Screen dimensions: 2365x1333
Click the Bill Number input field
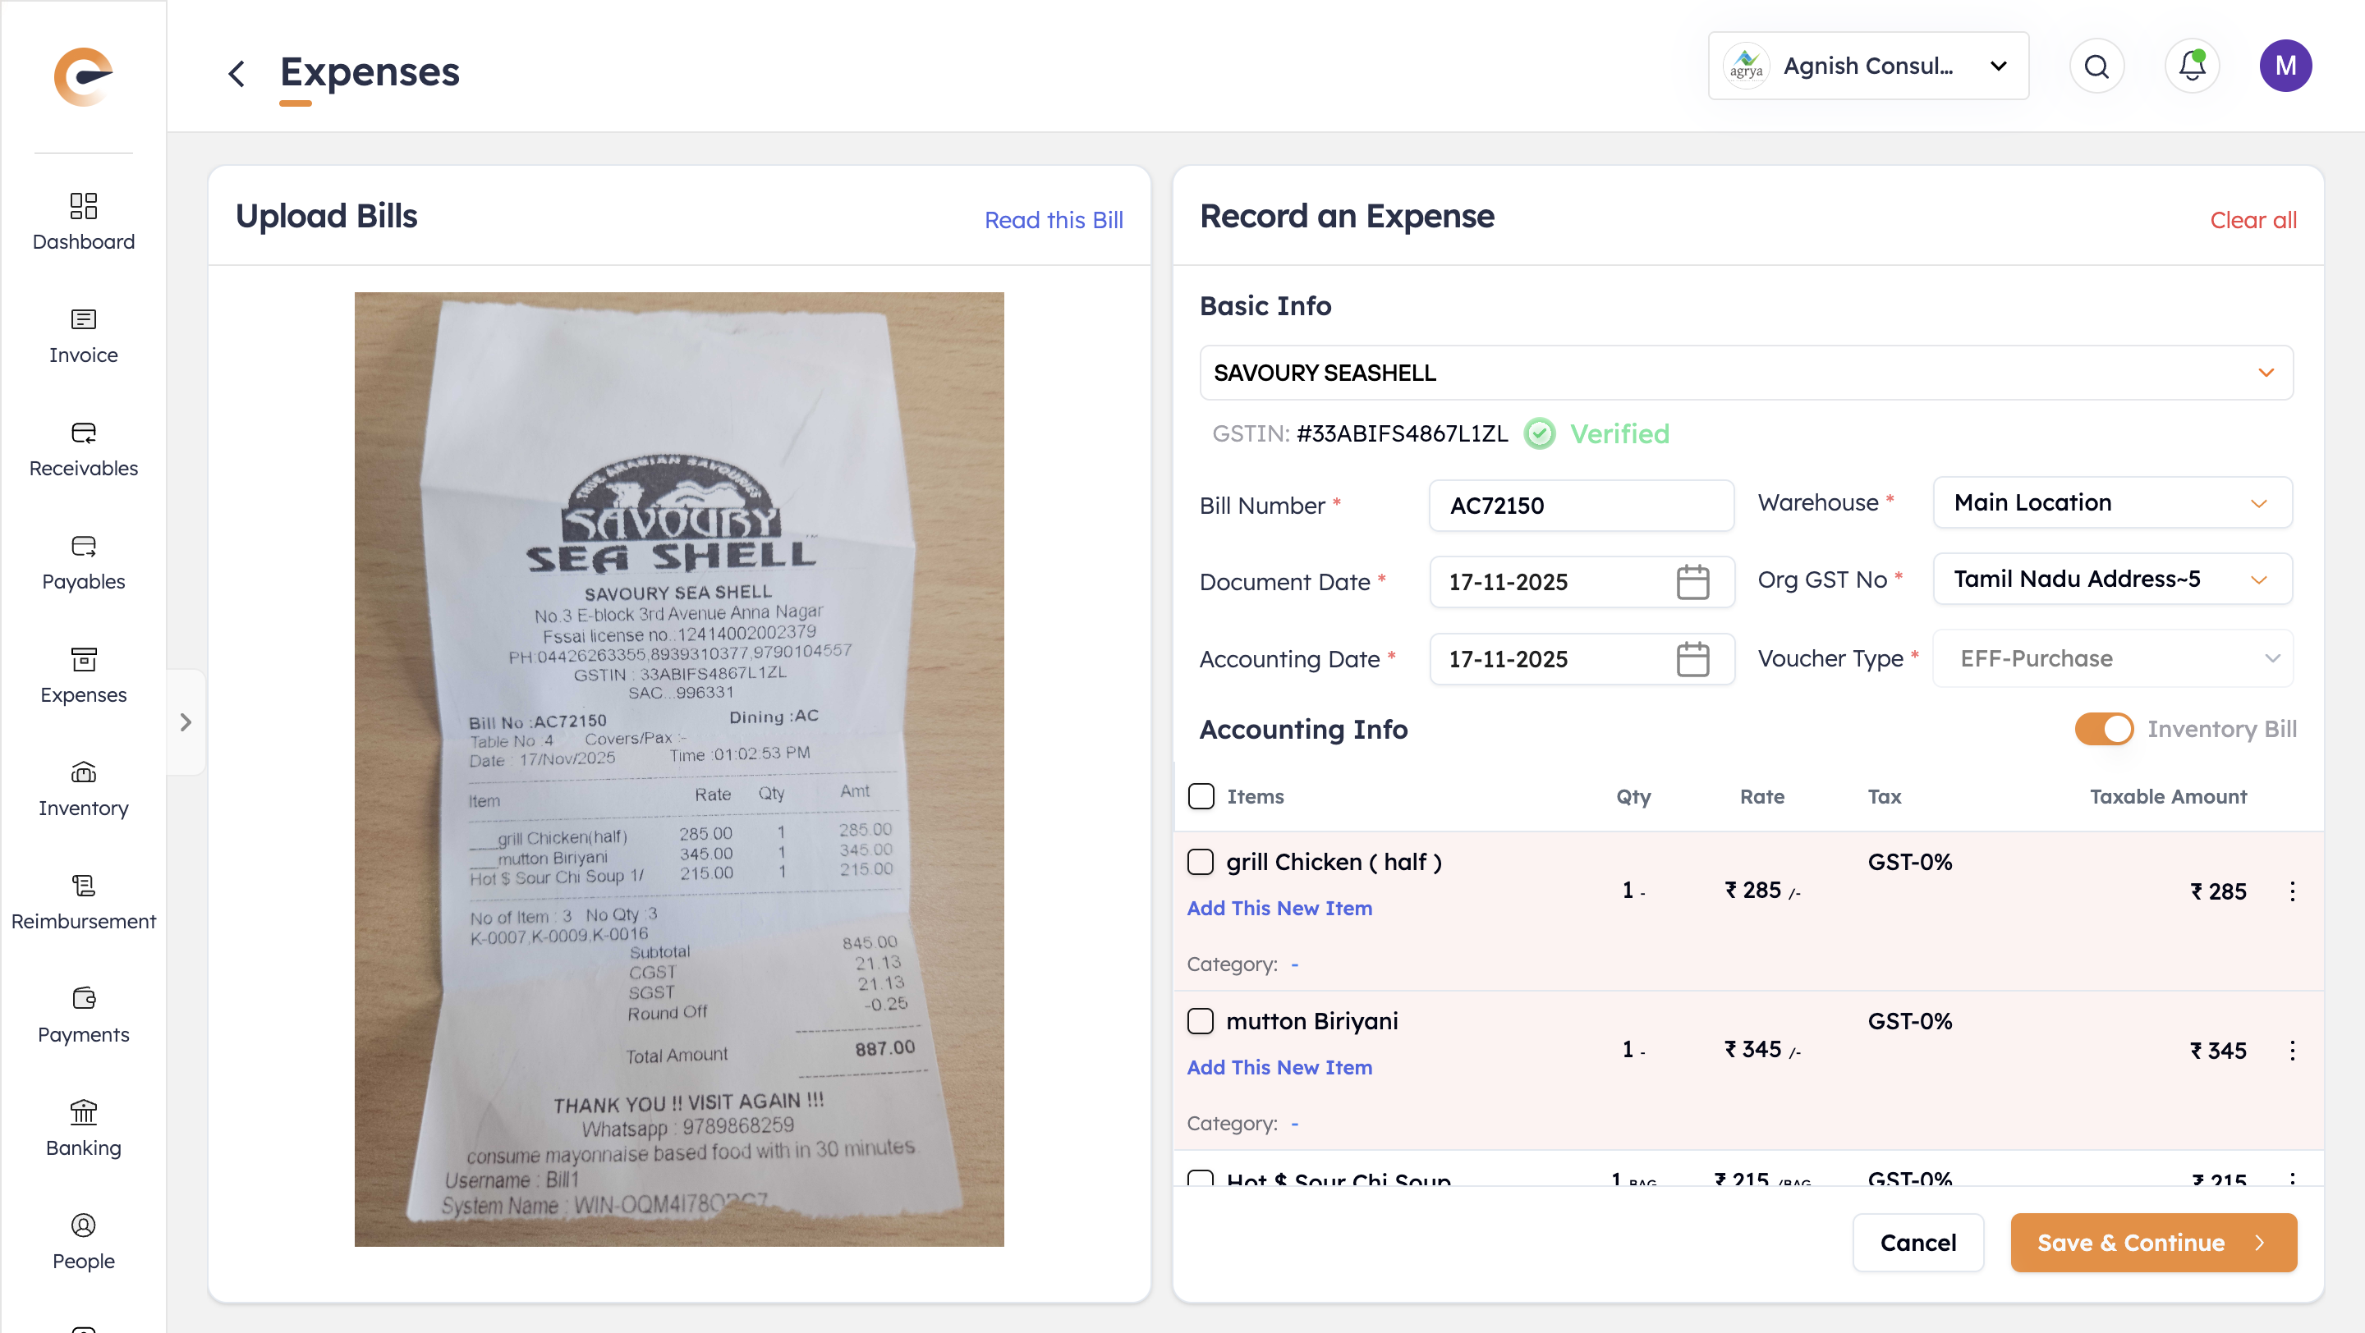tap(1580, 506)
